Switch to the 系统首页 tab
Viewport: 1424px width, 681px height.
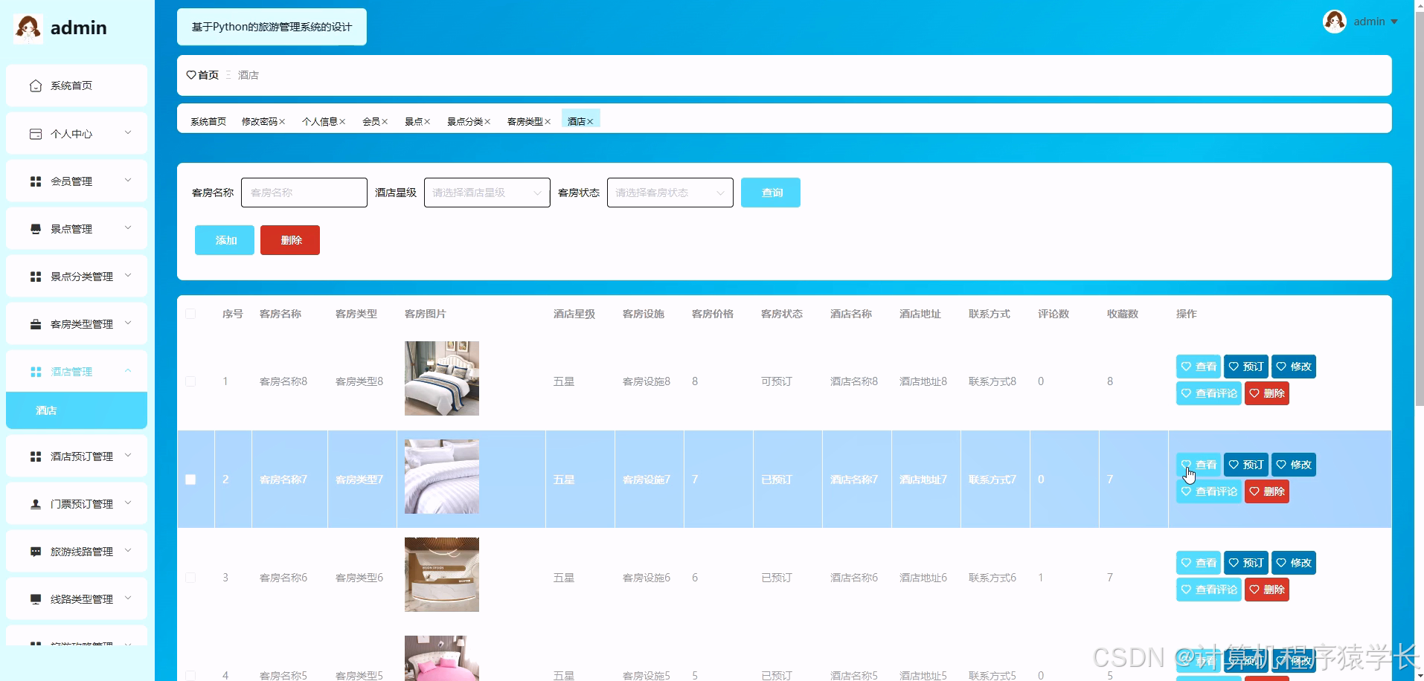tap(208, 122)
